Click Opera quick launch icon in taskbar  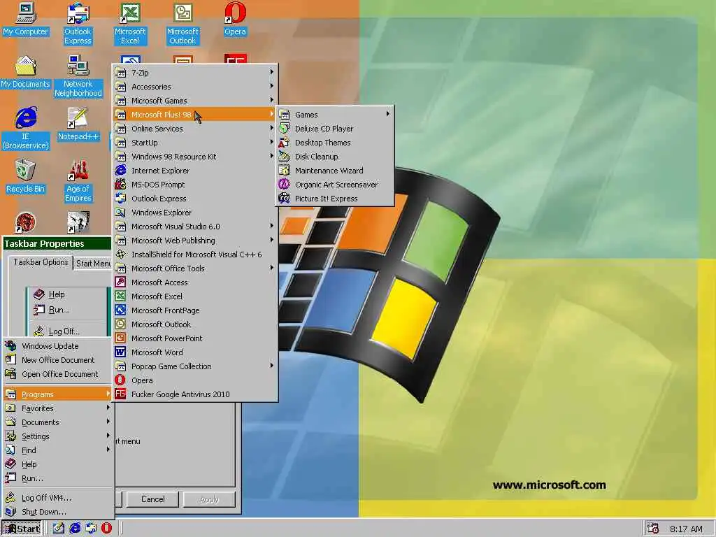click(106, 529)
